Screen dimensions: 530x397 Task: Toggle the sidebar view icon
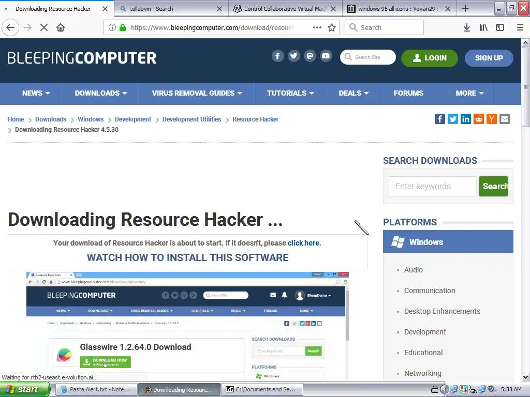pos(500,27)
